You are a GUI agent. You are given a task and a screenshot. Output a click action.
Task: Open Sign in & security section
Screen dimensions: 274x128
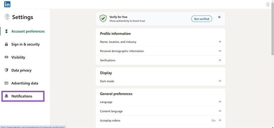point(25,44)
